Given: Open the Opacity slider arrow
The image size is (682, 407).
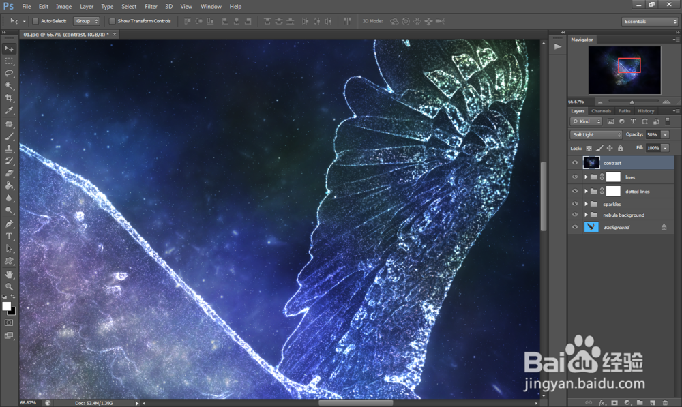Looking at the screenshot, I should click(x=666, y=135).
